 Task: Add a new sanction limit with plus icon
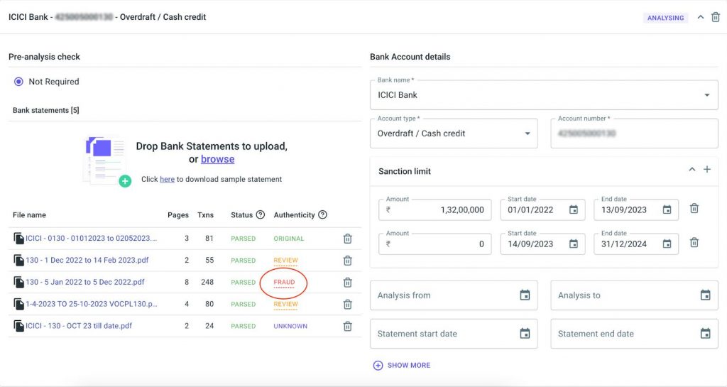coord(707,170)
